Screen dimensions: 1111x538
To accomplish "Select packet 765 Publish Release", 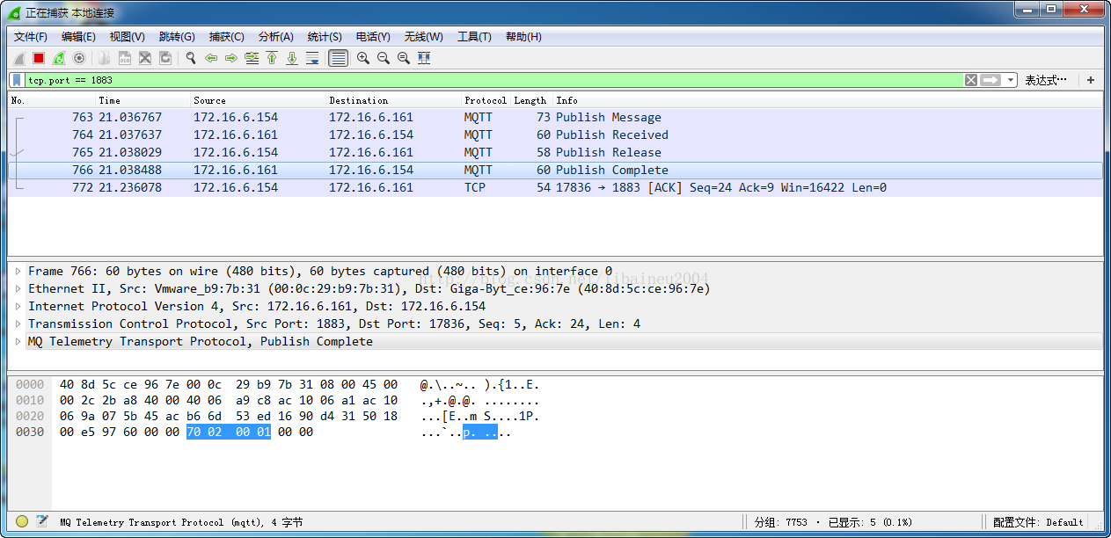I will [555, 152].
